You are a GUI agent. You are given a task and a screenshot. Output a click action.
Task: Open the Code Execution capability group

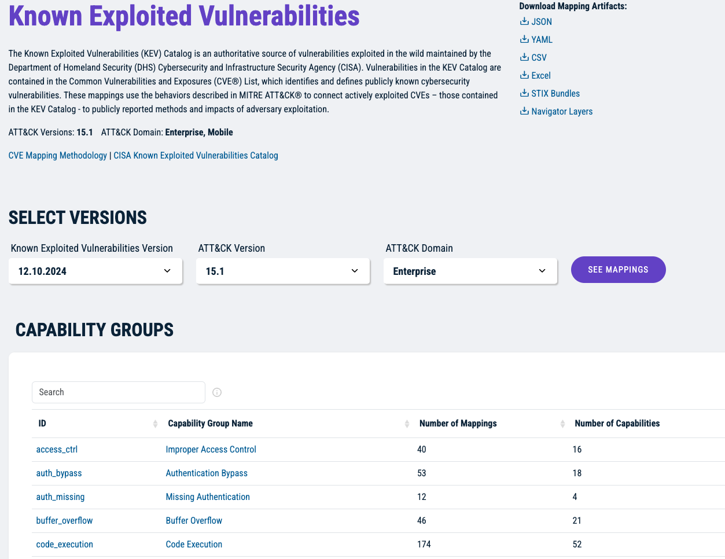[194, 545]
